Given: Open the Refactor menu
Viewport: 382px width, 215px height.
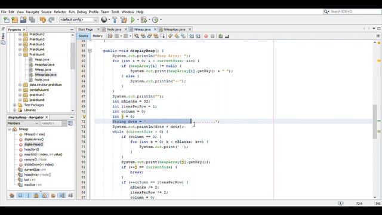Looking at the screenshot, I should pos(60,12).
